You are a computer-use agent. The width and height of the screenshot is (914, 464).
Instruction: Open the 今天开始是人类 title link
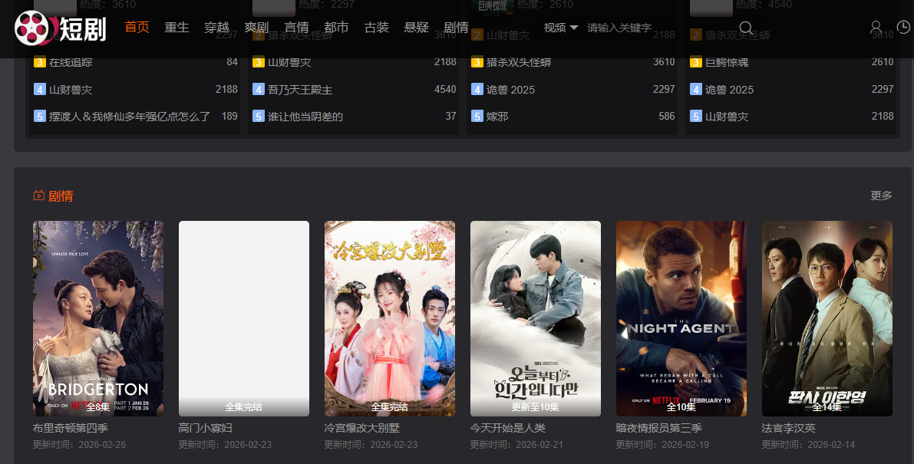click(507, 428)
